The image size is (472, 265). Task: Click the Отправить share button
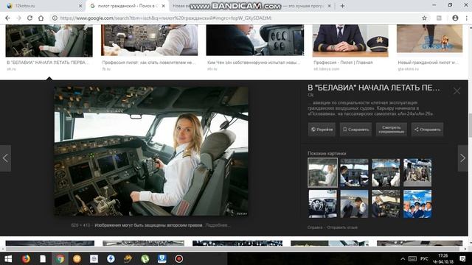(427, 130)
